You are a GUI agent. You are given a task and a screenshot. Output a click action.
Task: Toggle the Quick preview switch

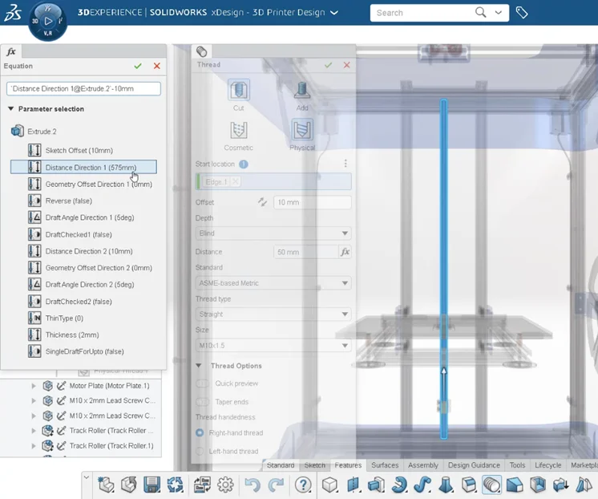pos(202,383)
